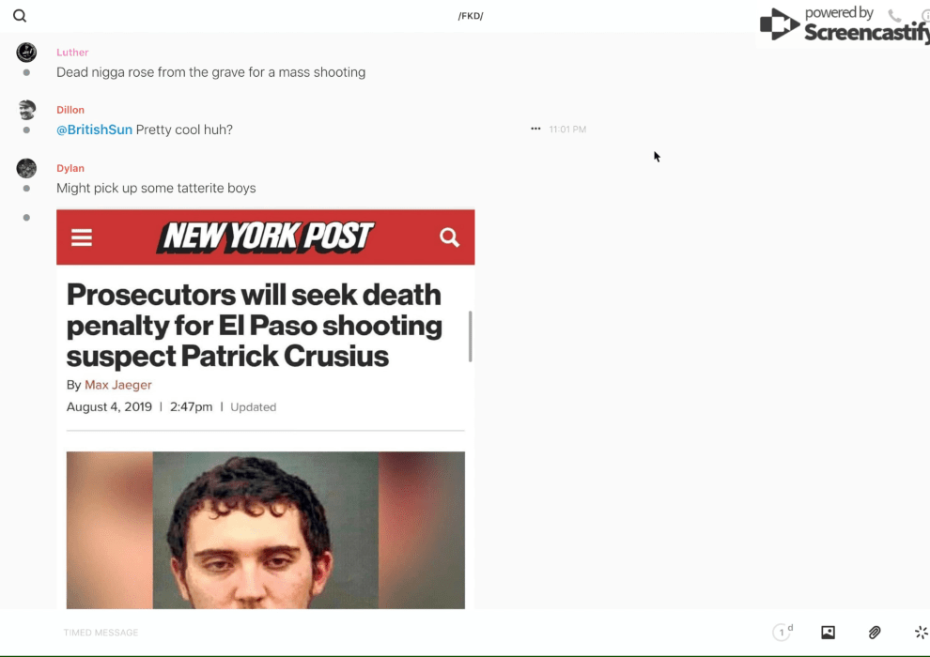Image resolution: width=930 pixels, height=657 pixels.
Task: Send a ping using the burst icon
Action: tap(921, 633)
